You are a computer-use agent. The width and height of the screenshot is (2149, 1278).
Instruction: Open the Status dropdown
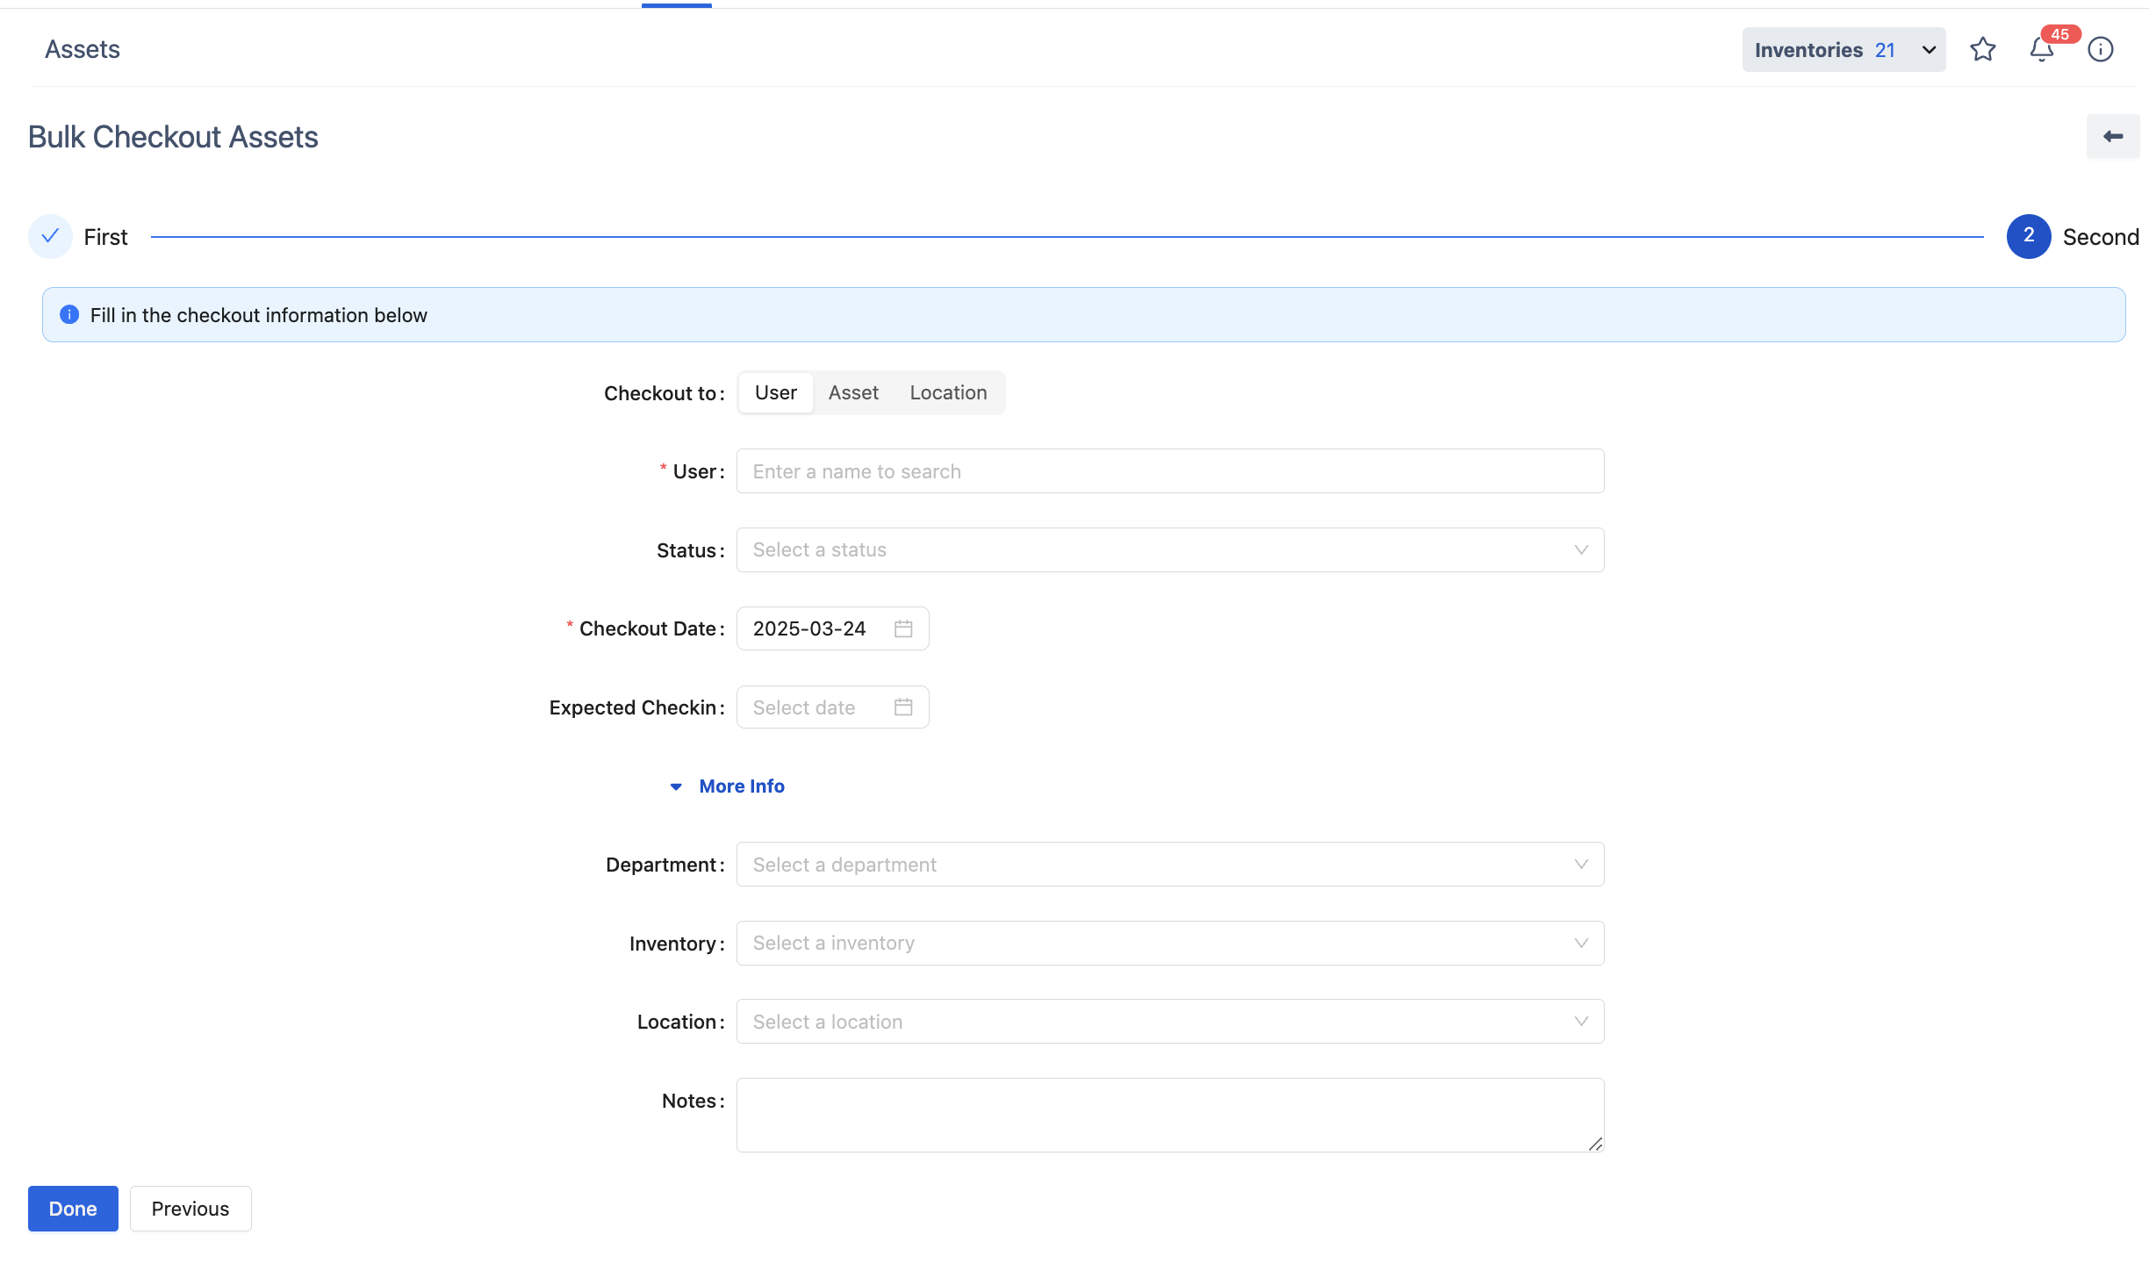pos(1169,549)
